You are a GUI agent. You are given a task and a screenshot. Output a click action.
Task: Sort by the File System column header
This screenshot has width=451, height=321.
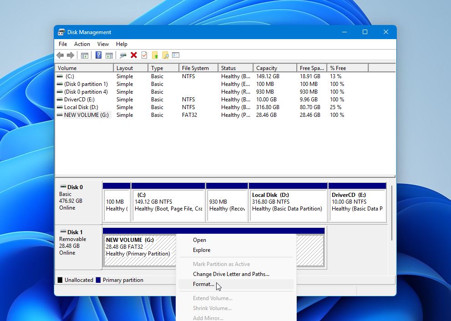pyautogui.click(x=198, y=68)
